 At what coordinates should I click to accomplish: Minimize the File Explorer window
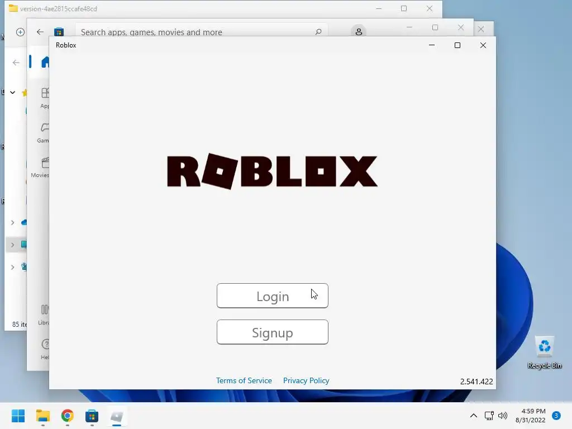(379, 9)
